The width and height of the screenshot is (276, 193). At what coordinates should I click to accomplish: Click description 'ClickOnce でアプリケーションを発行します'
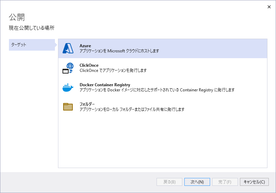113,70
